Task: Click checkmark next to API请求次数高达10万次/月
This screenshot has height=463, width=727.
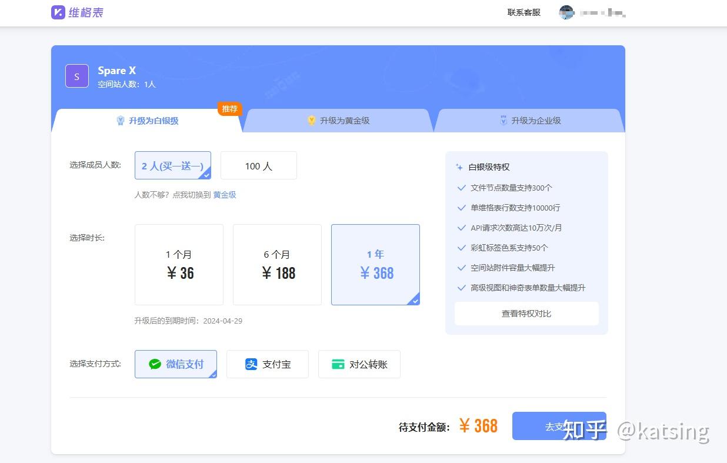Action: pyautogui.click(x=462, y=228)
